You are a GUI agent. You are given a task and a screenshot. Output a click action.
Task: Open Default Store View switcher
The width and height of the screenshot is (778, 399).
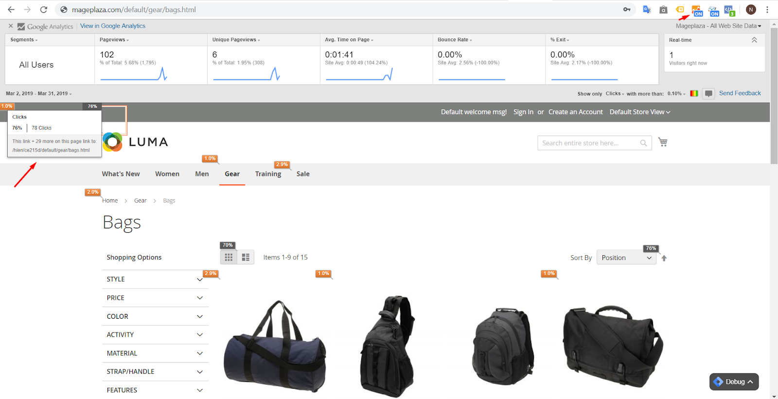tap(639, 112)
